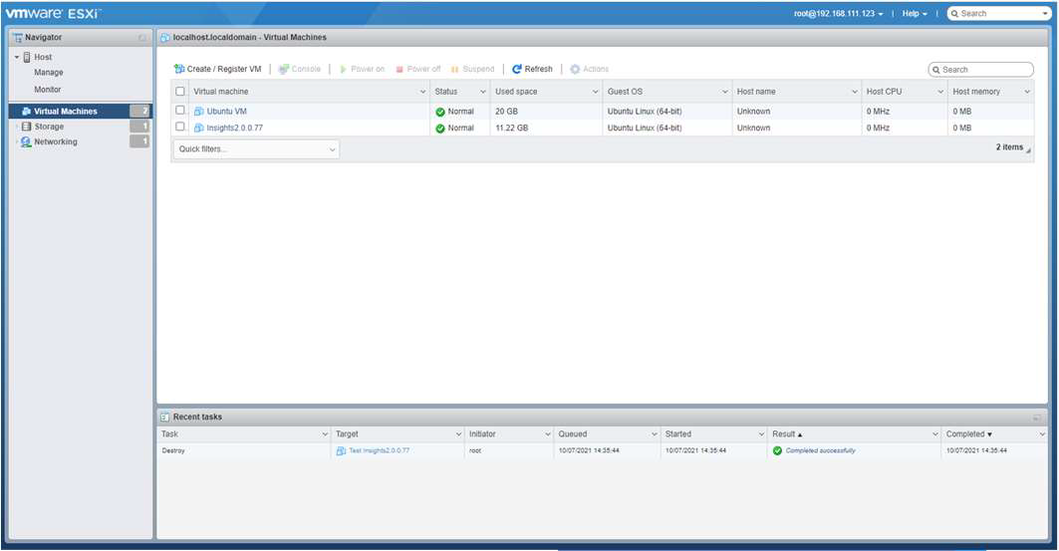Click the Test Insights2.0.0.77 target icon
The image size is (1059, 551).
(x=341, y=451)
